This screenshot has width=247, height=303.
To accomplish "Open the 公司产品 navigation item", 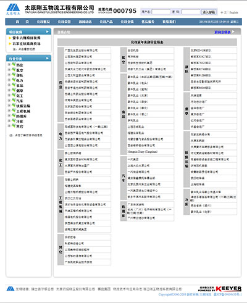I will 106,22.
